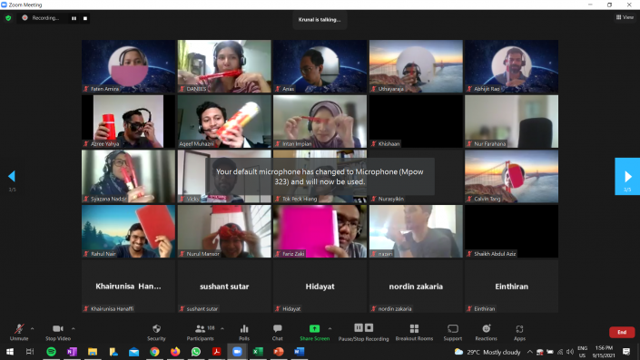640x360 pixels.
Task: Expand audio options arrow beside Unmute
Action: 33,328
